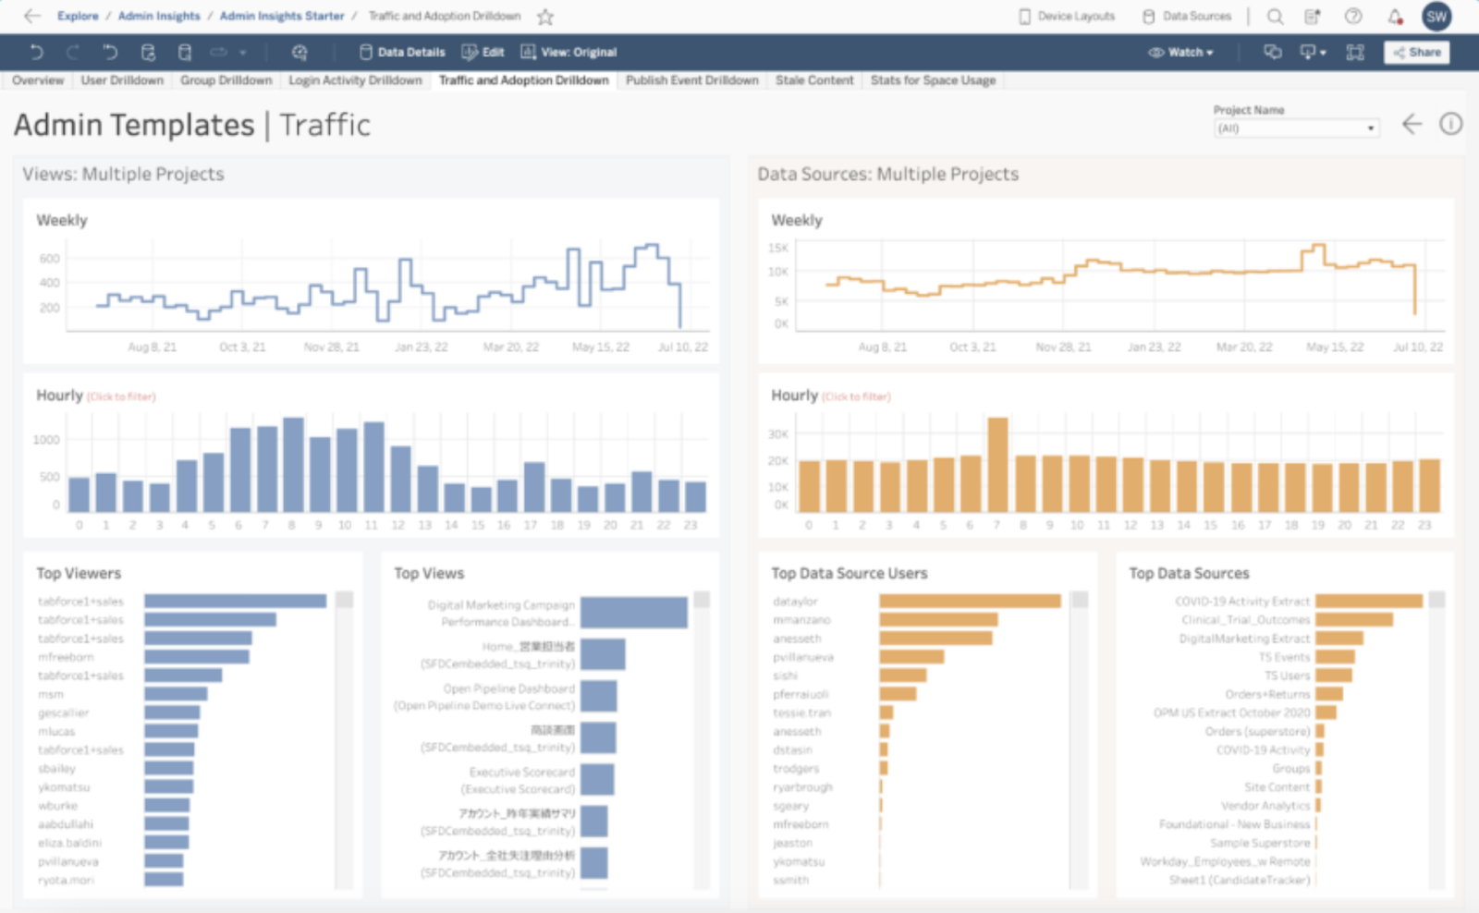This screenshot has width=1479, height=913.
Task: Favorite this view with the star
Action: [x=544, y=16]
